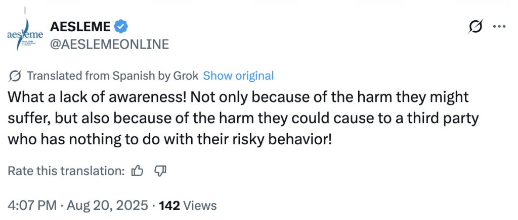This screenshot has width=518, height=220.
Task: Rate translation with thumbs up
Action: click(x=137, y=171)
